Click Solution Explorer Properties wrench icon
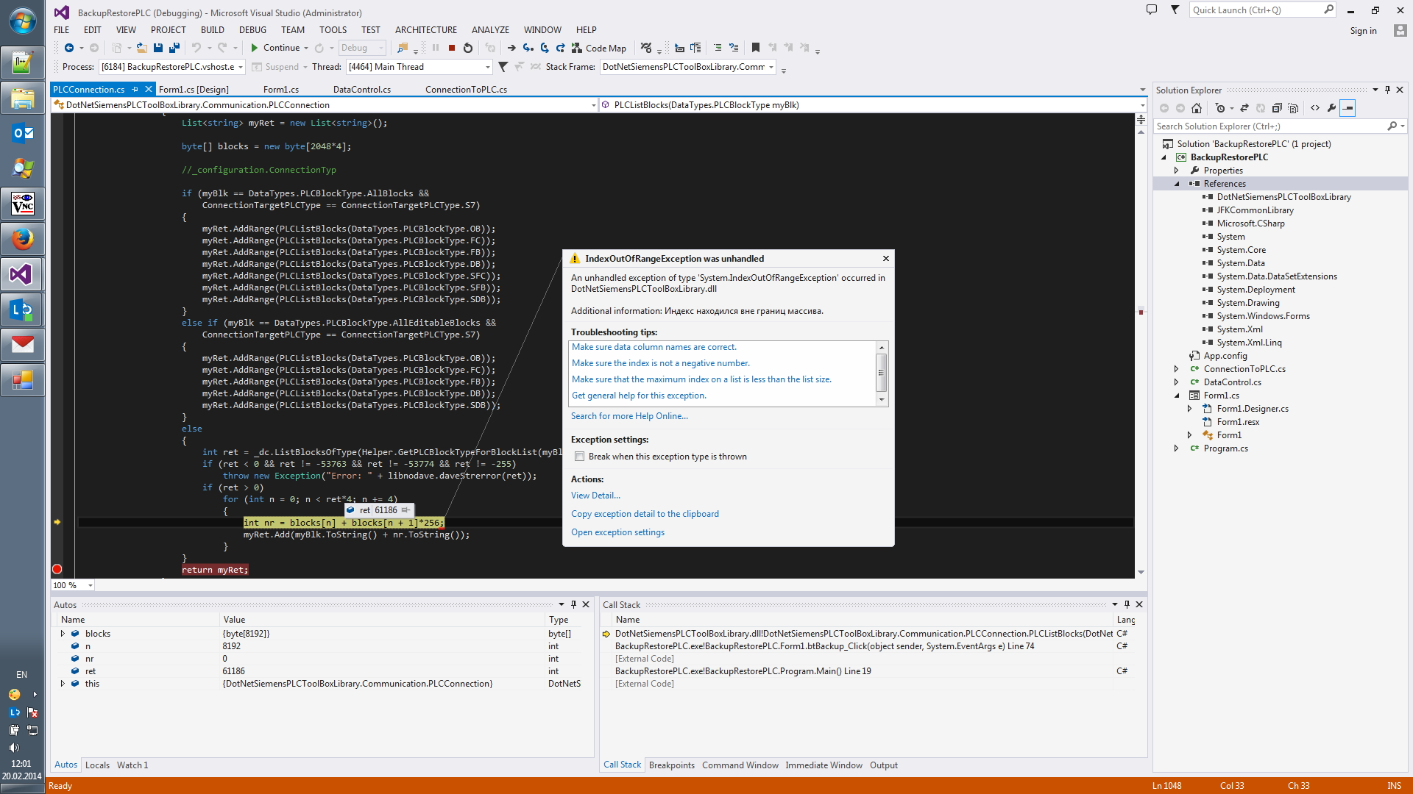Screen dimensions: 1413x794 pyautogui.click(x=1331, y=108)
